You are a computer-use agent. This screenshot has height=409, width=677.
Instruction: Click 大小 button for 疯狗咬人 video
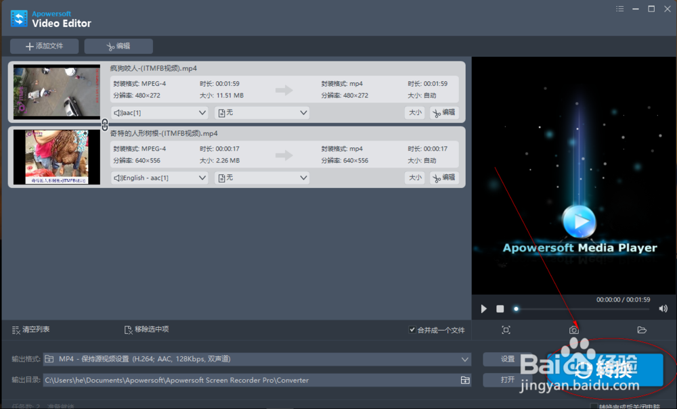(x=415, y=112)
